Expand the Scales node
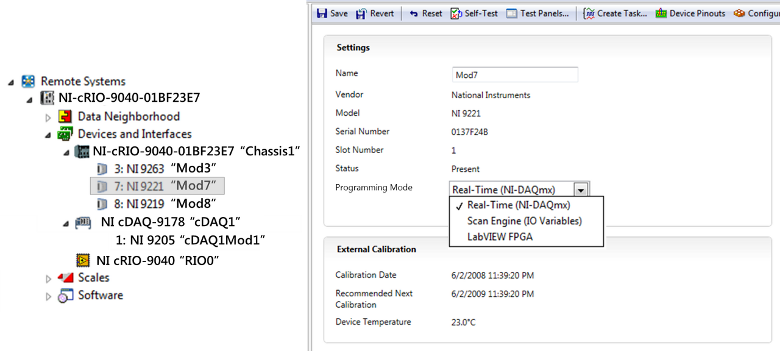780x351 pixels. point(49,278)
